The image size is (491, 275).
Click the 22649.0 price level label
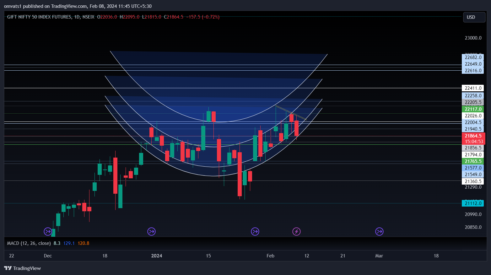click(x=473, y=64)
